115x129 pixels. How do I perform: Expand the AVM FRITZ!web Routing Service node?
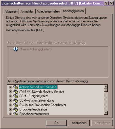click(x=10, y=92)
